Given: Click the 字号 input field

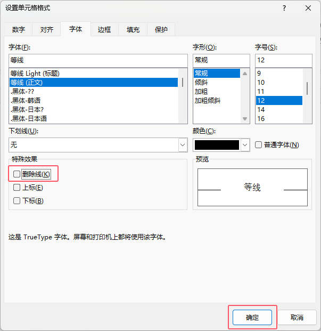Looking at the screenshot, I should pos(284,60).
